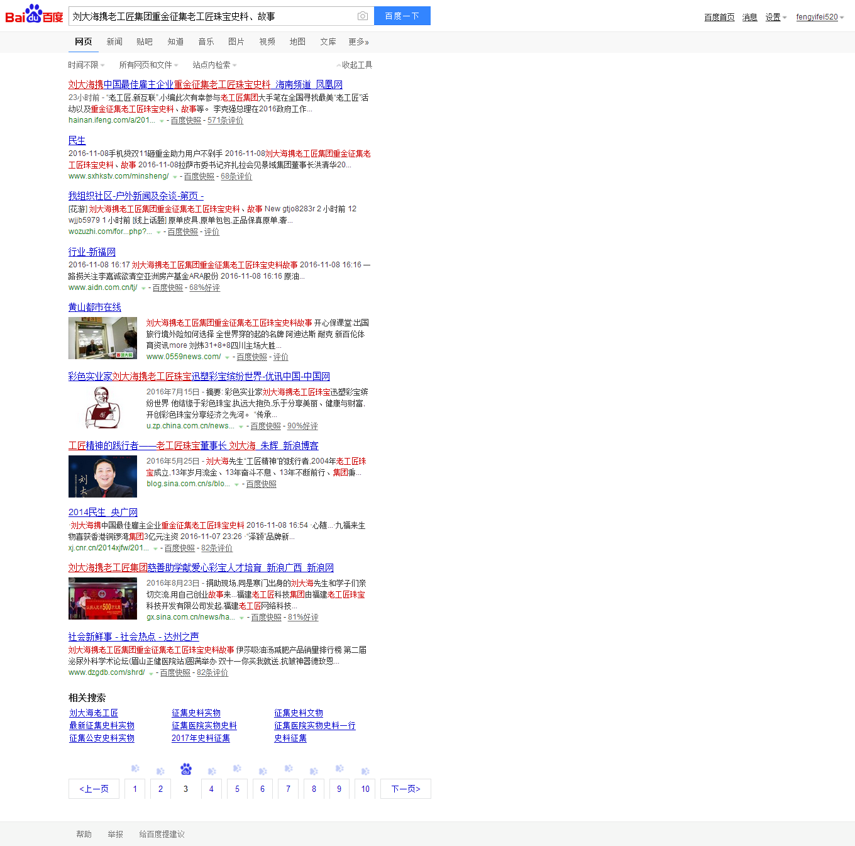Expand arrow next to wozuzhi.com URL
This screenshot has height=846, width=855.
pyautogui.click(x=158, y=232)
